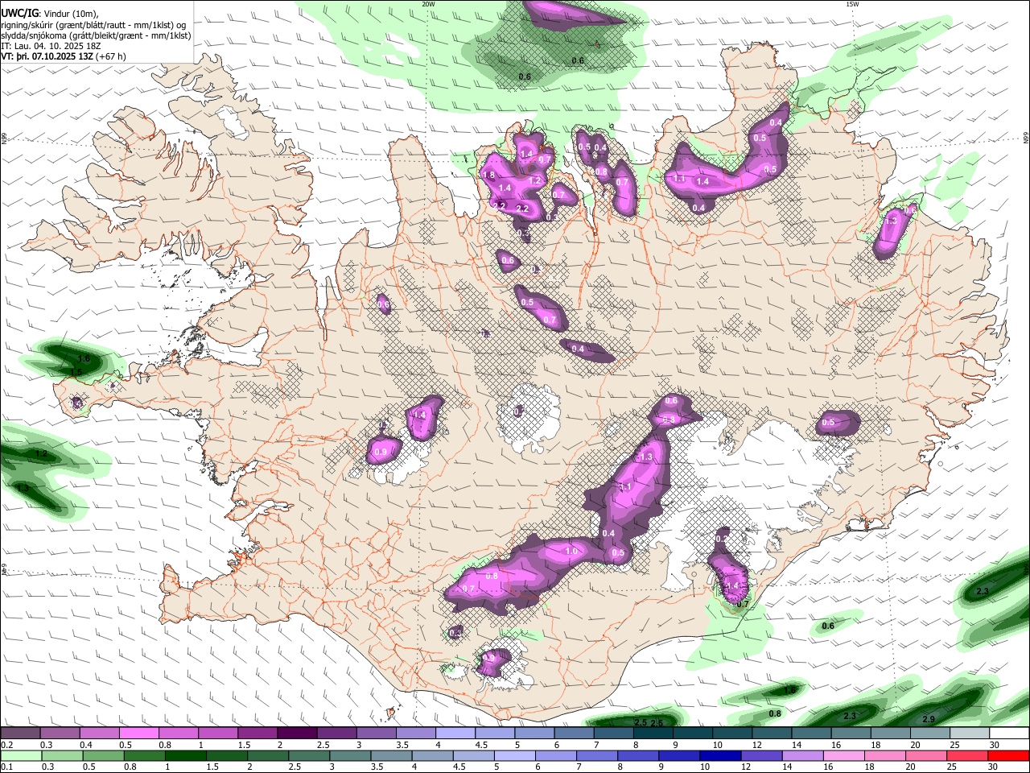This screenshot has height=773, width=1030.
Task: Select light grey snow-scale swatch 25 to 30
Action: pos(970,734)
